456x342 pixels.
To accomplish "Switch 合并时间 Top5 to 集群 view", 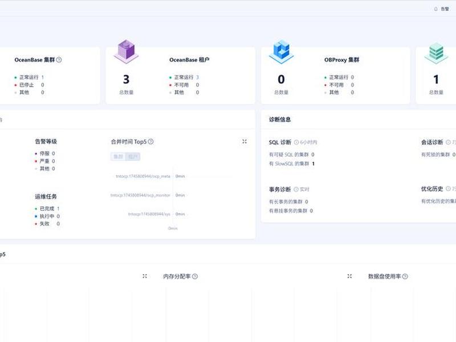I will click(118, 156).
